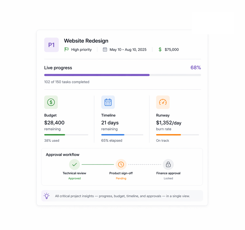245x230 pixels.
Task: Expand the Live progress section
Action: pos(58,68)
